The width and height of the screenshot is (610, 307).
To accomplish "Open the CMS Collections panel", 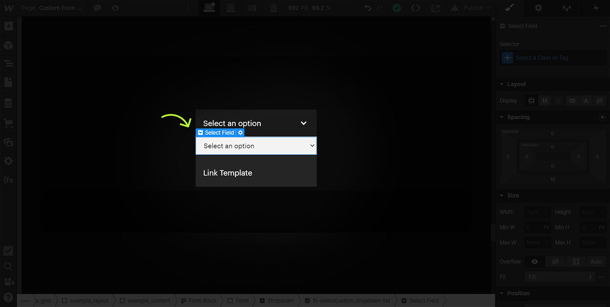I will (x=8, y=103).
